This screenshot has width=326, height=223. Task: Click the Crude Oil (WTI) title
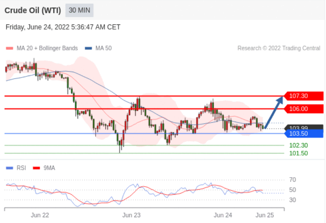[x=33, y=10]
